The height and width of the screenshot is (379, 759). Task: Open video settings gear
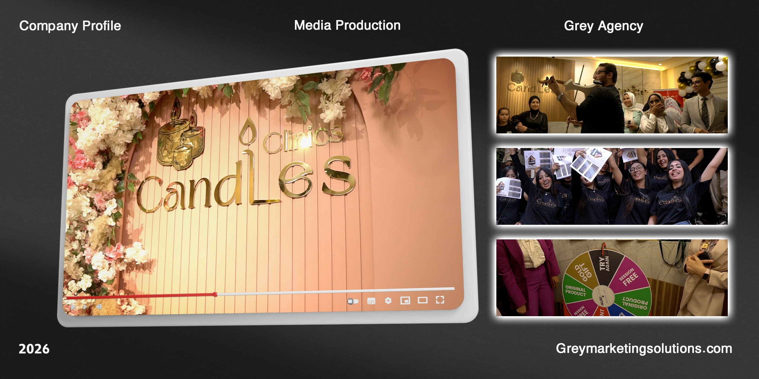[388, 300]
